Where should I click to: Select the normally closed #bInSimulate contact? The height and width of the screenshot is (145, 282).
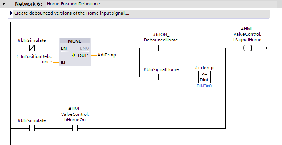coord(32,48)
